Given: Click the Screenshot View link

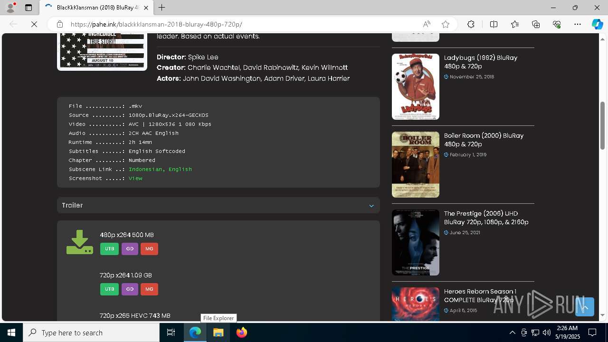Looking at the screenshot, I should click(135, 178).
